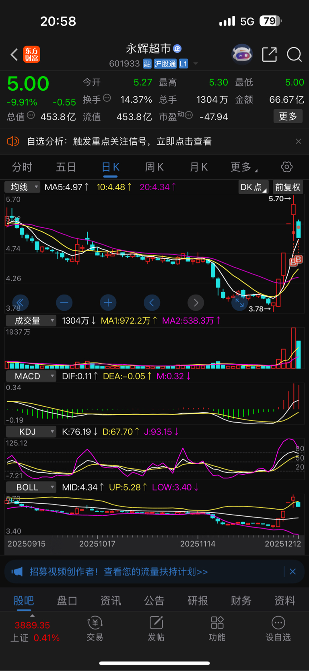
Task: Tap the 融 margin badge
Action: pos(147,64)
